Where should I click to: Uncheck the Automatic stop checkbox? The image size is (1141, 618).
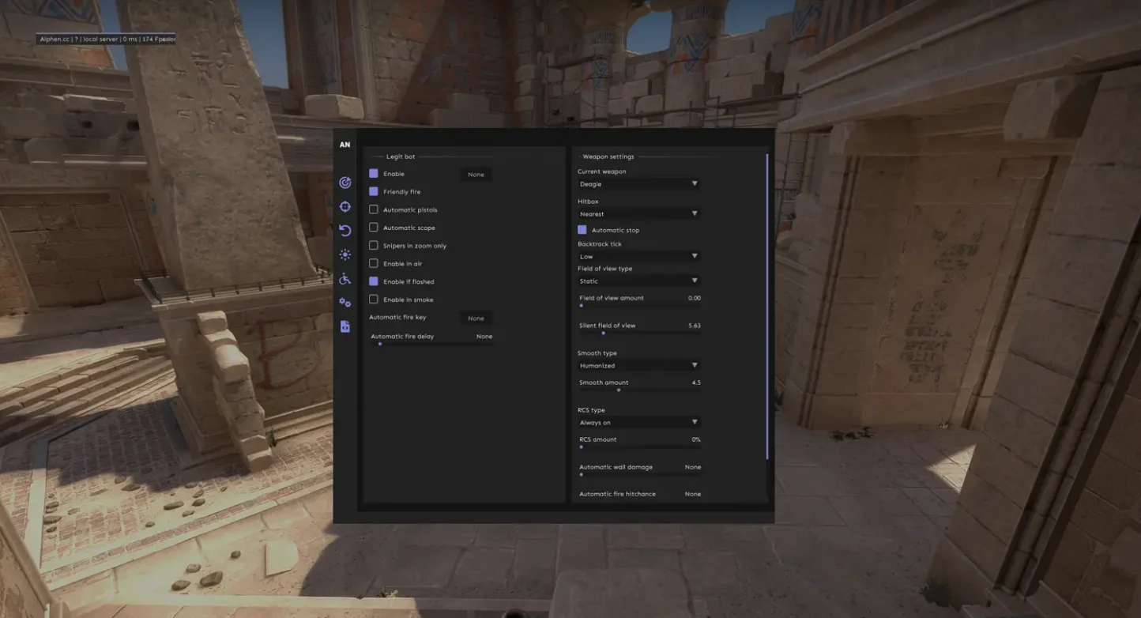pos(582,230)
